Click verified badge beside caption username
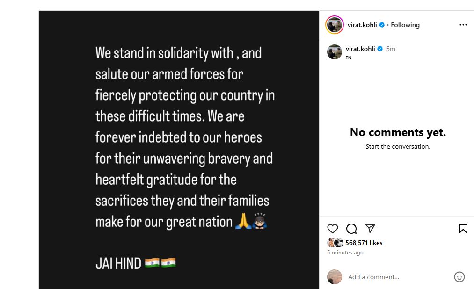Image resolution: width=474 pixels, height=289 pixels. [x=380, y=49]
